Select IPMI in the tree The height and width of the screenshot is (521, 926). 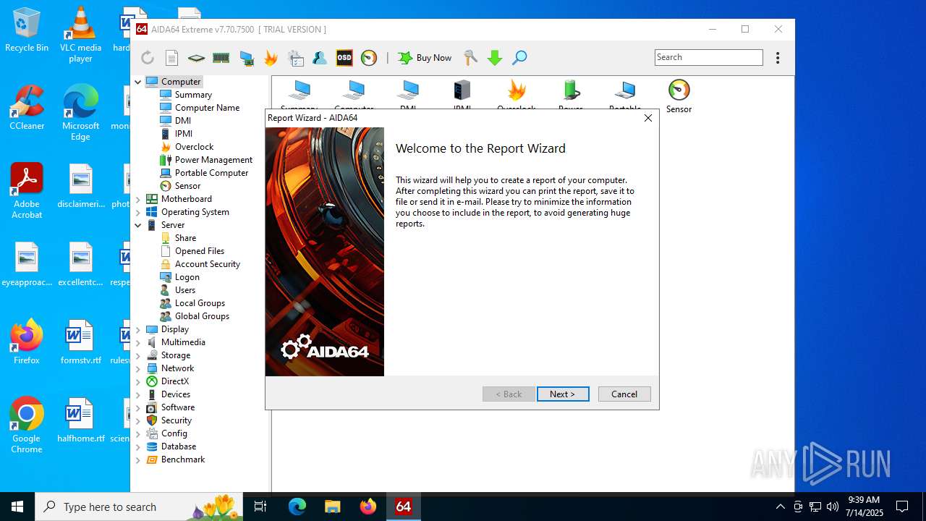pos(184,134)
